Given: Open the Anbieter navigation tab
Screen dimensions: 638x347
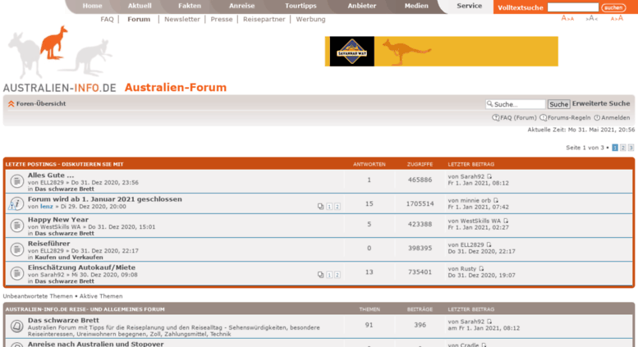Looking at the screenshot, I should tap(362, 6).
